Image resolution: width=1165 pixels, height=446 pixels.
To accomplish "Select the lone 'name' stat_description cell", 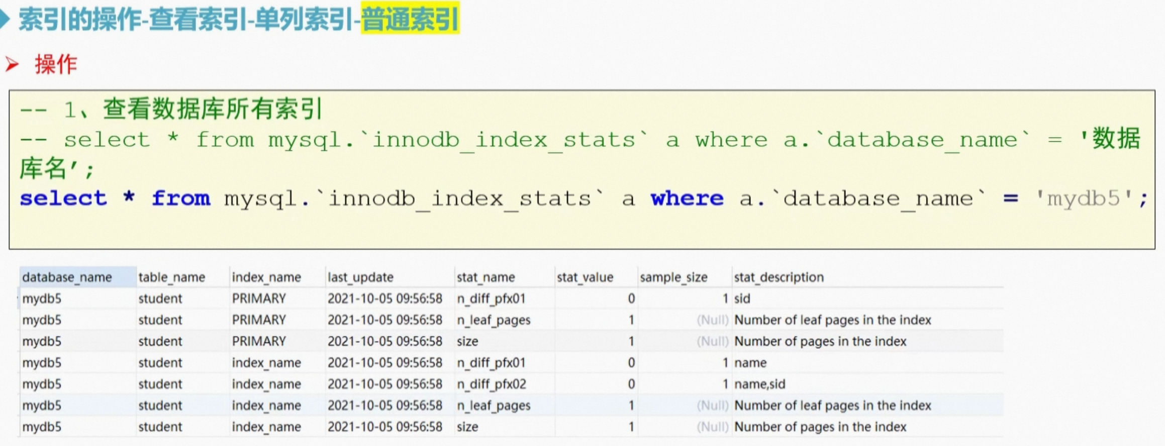I will coord(867,363).
